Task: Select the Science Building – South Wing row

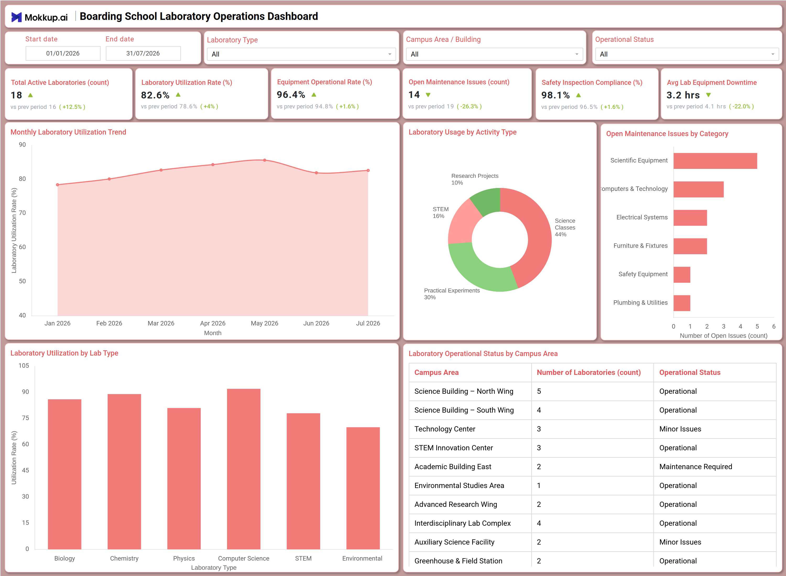Action: click(592, 410)
